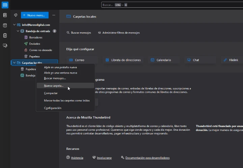Collapse the Carpetas locales tree
This screenshot has height=168, width=243.
[x=14, y=62]
